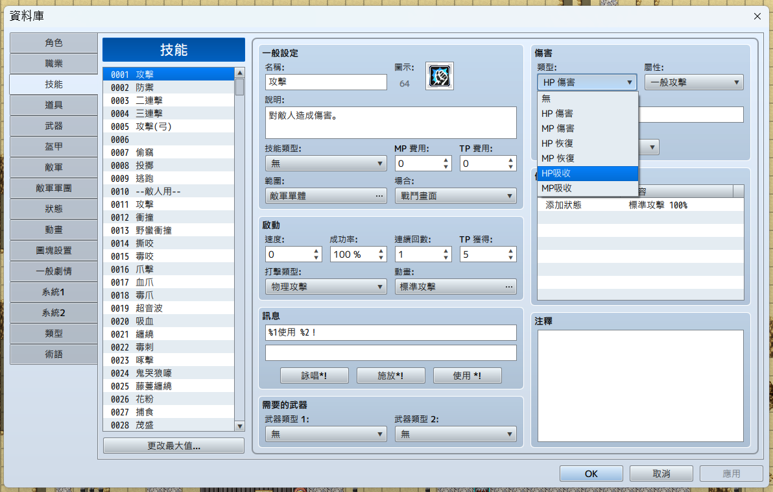Choose HP吸收 in the dropdown list
This screenshot has width=773, height=492.
tap(588, 173)
